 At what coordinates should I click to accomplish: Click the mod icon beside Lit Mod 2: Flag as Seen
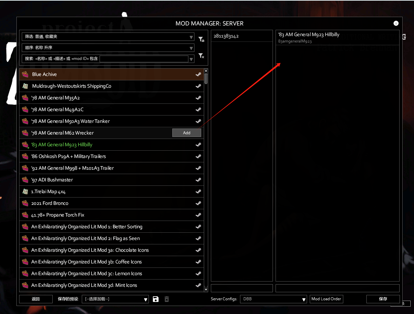click(x=25, y=238)
